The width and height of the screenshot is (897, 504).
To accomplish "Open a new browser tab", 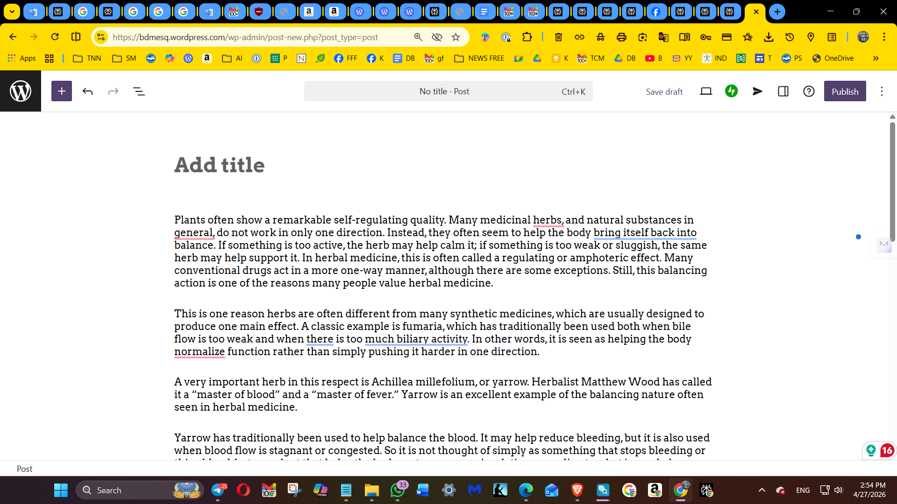I will 777,12.
